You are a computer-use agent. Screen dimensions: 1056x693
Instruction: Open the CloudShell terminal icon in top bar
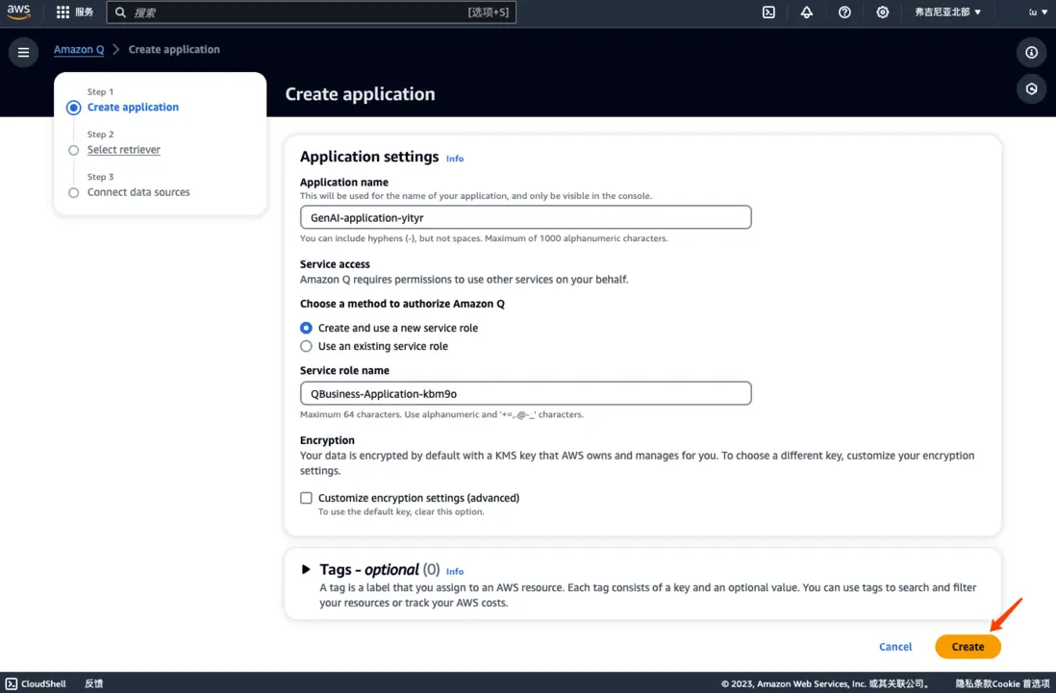point(768,12)
